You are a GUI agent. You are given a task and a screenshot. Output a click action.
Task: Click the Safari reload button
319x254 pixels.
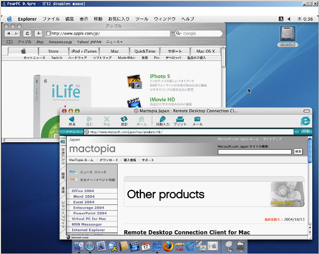coord(27,34)
